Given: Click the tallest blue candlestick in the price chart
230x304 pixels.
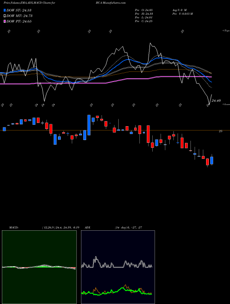Looking at the screenshot, I should [89, 125].
